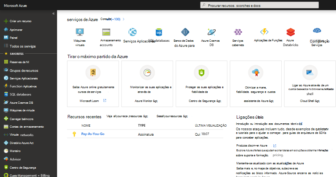Click the Cloud Shell link
Image resolution: width=336 pixels, height=177 pixels.
[x=310, y=101]
